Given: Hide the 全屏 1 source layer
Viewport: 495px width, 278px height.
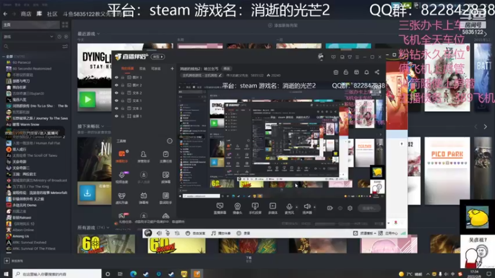Looking at the screenshot, I should tap(116, 116).
